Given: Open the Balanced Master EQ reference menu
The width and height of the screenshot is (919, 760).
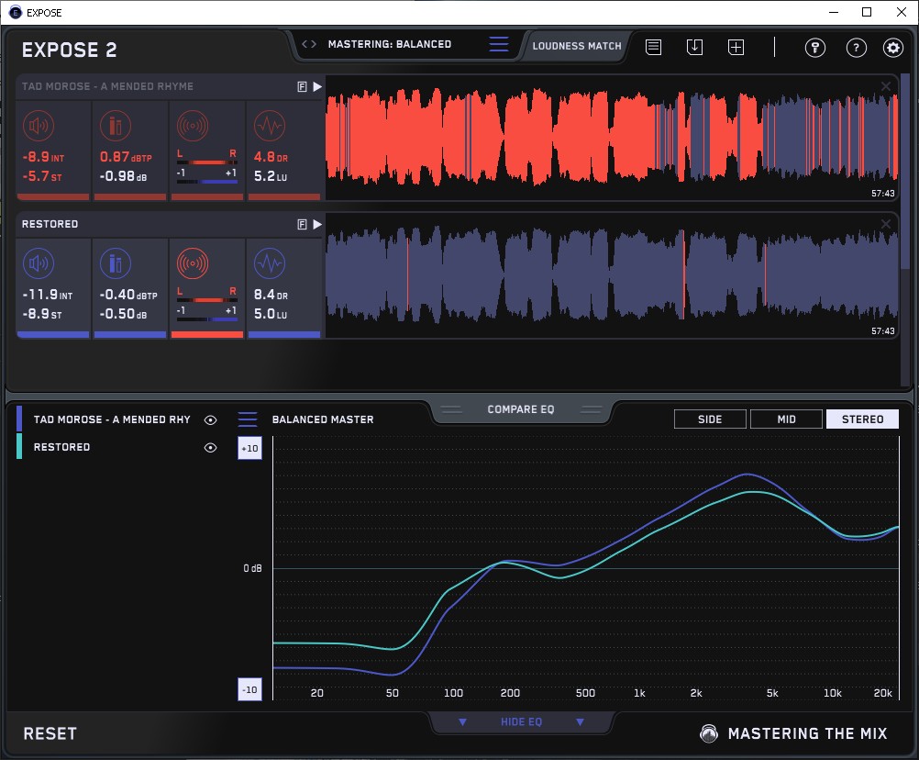Looking at the screenshot, I should pyautogui.click(x=248, y=419).
